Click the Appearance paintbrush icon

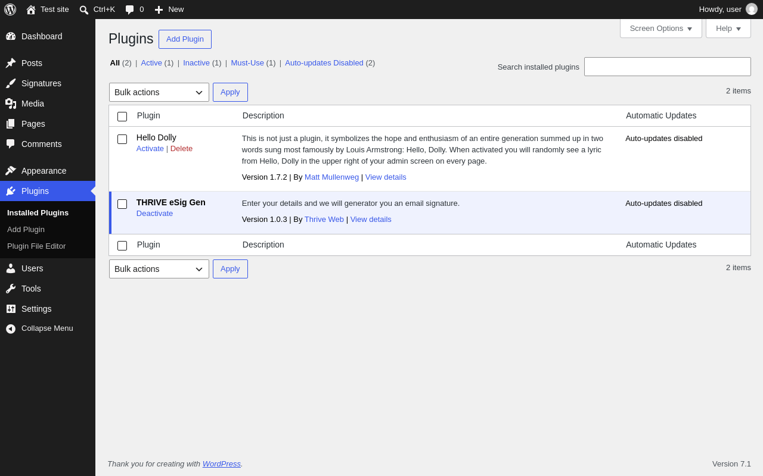[x=11, y=171]
